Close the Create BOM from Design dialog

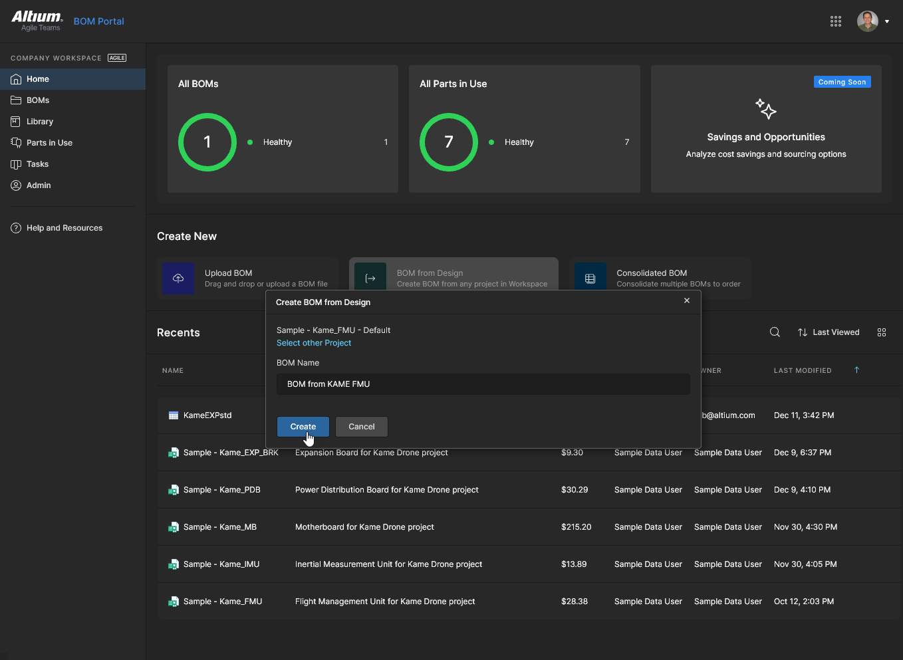687,301
